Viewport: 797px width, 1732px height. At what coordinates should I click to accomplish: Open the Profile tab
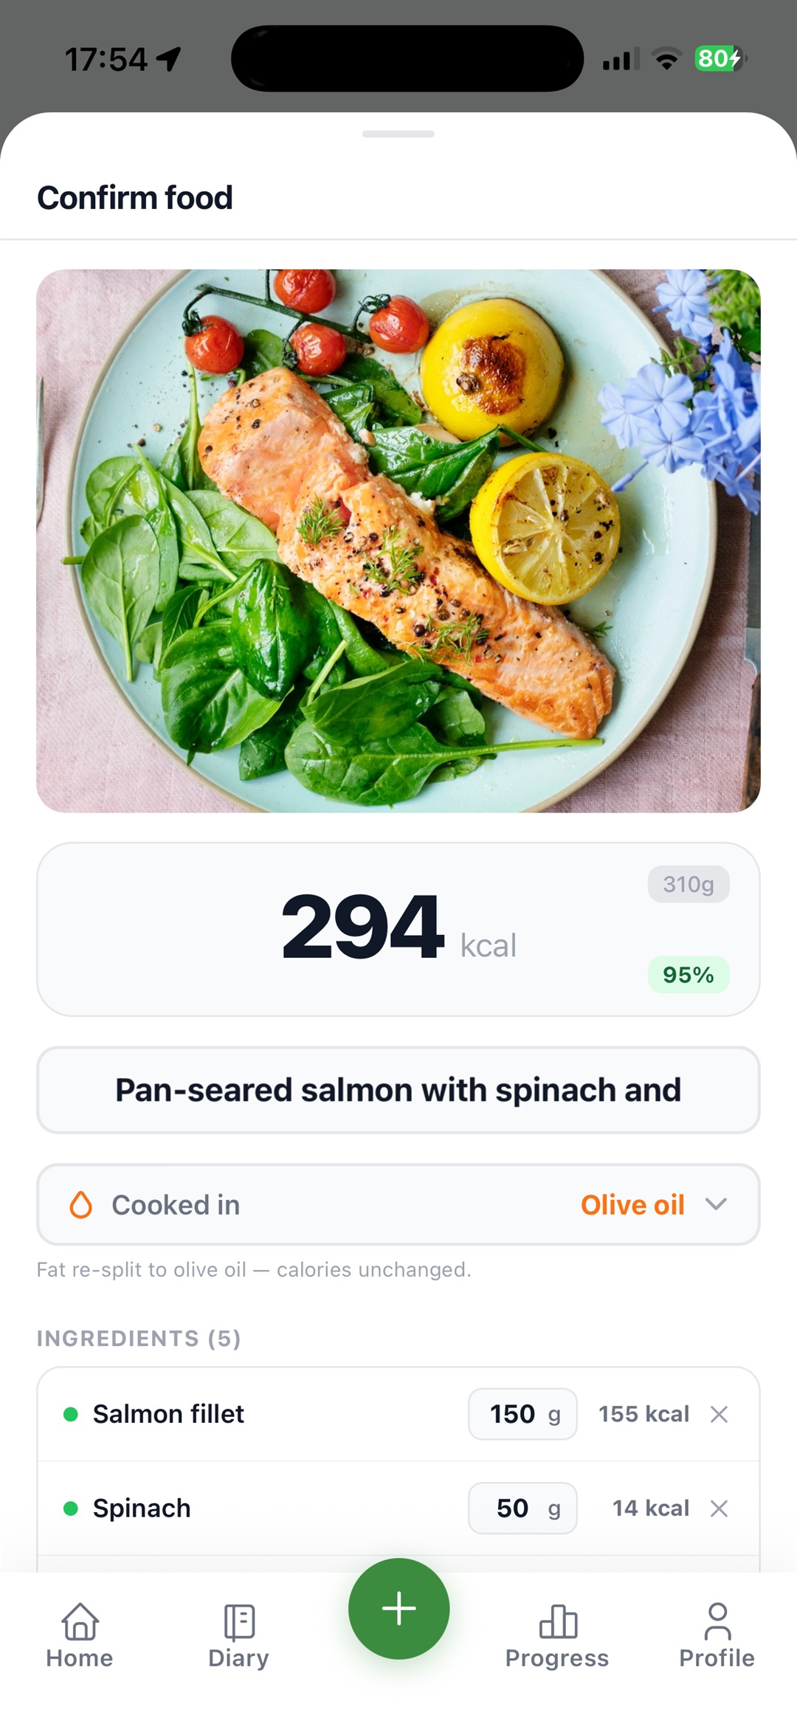(717, 1636)
